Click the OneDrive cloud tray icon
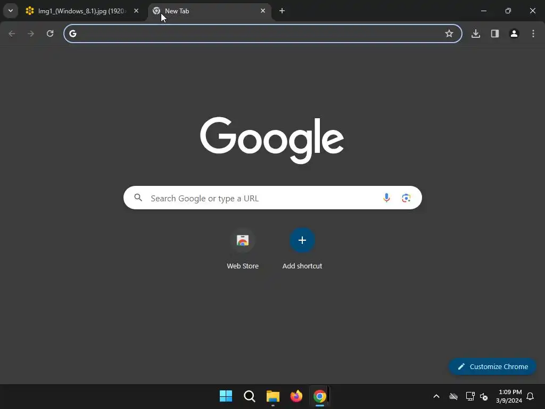This screenshot has width=545, height=409. [453, 396]
